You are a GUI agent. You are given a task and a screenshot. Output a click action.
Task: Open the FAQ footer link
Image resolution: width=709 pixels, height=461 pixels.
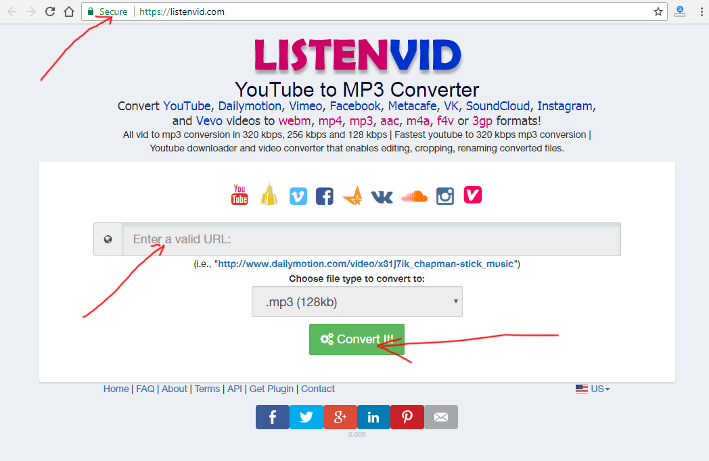coord(145,389)
